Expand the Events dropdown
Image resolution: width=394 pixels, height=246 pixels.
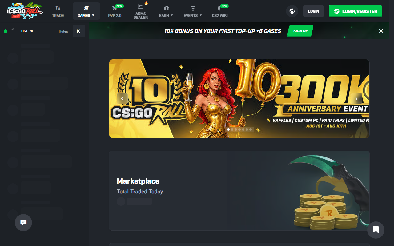tap(193, 11)
